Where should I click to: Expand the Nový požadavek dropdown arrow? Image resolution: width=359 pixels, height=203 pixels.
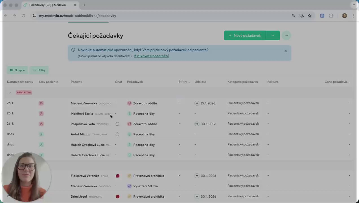273,36
